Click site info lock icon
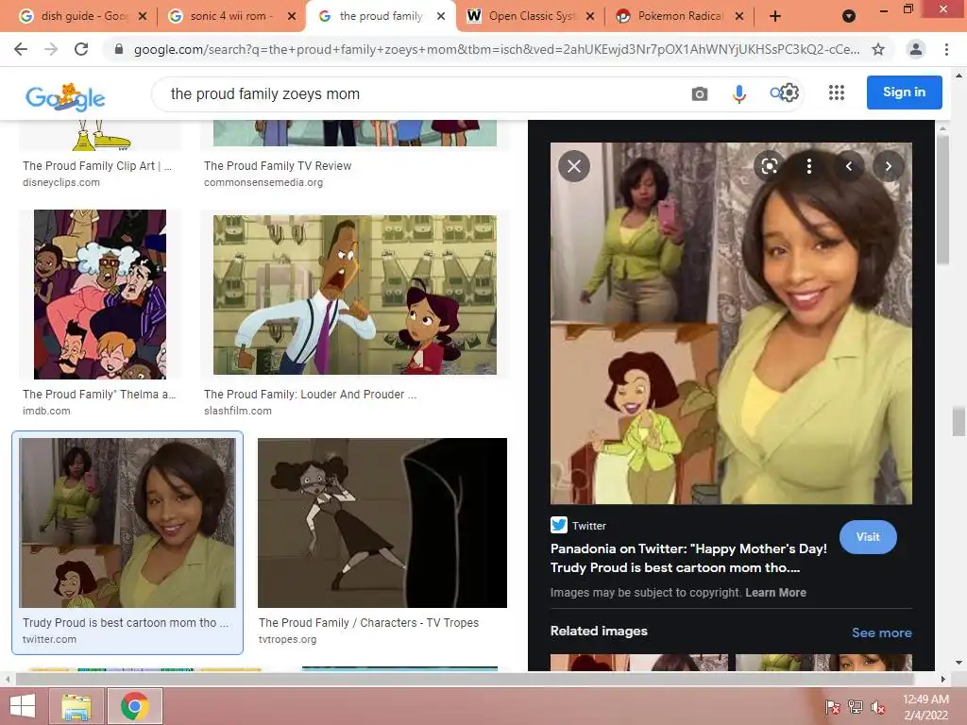This screenshot has width=967, height=725. click(119, 49)
